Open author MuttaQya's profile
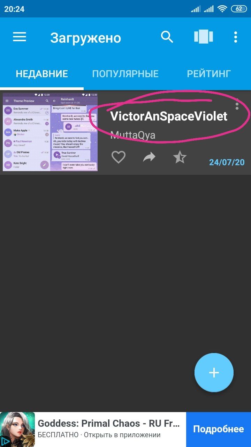 [x=133, y=135]
